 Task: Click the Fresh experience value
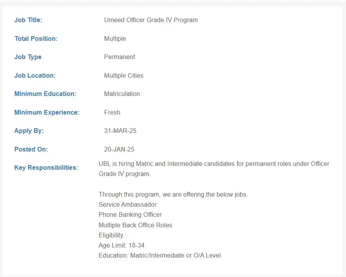coord(112,113)
